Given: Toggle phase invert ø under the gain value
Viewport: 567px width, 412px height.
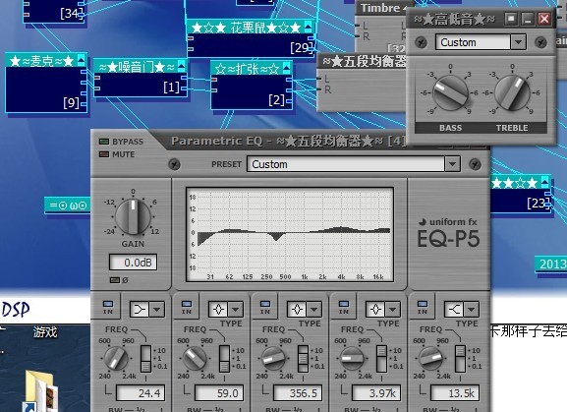Looking at the screenshot, I should 115,280.
